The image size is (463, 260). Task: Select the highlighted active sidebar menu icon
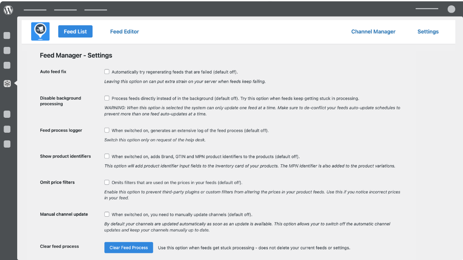tap(7, 83)
